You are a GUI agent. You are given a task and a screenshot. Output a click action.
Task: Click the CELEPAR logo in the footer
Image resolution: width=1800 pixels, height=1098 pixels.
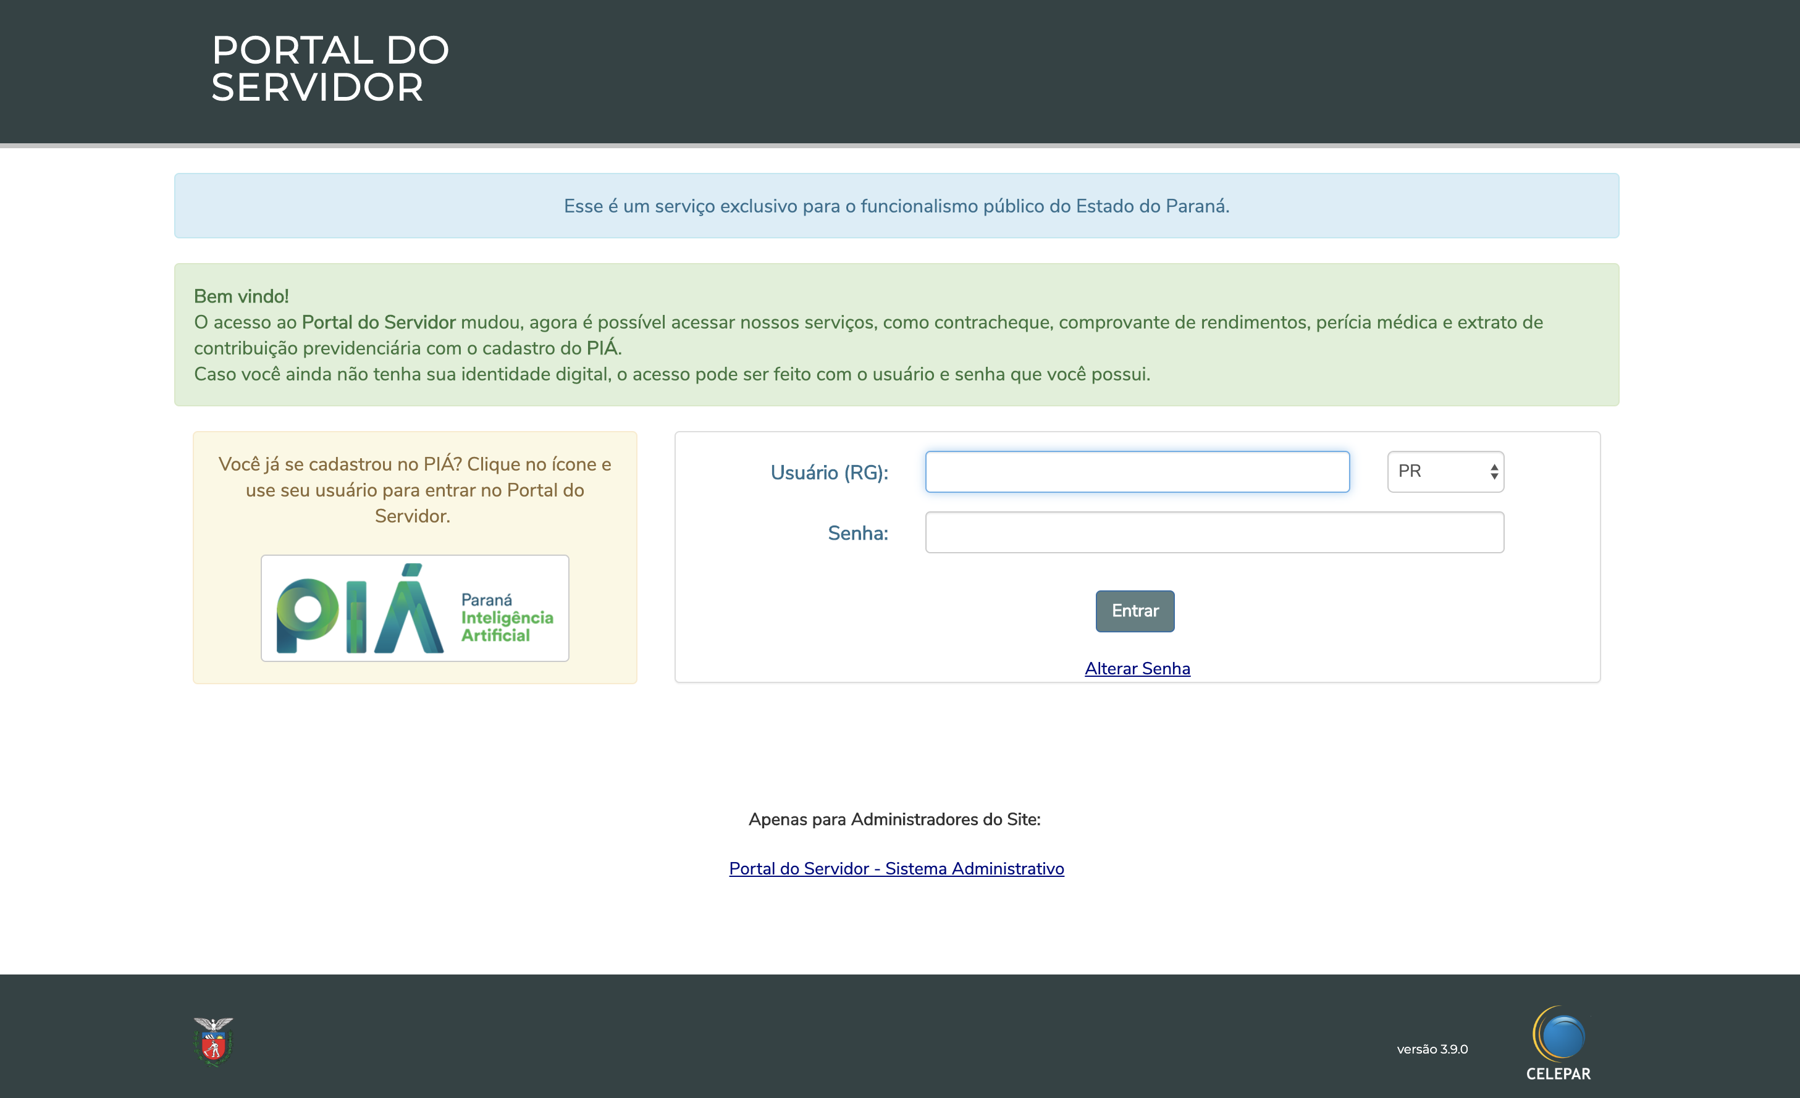click(x=1558, y=1043)
